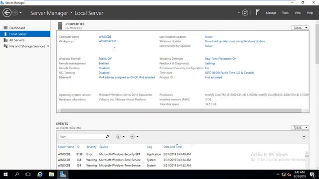Sort events by Server Name column
The height and width of the screenshot is (179, 319).
pyautogui.click(x=66, y=147)
